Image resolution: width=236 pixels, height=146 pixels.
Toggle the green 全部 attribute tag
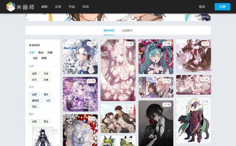(34, 121)
